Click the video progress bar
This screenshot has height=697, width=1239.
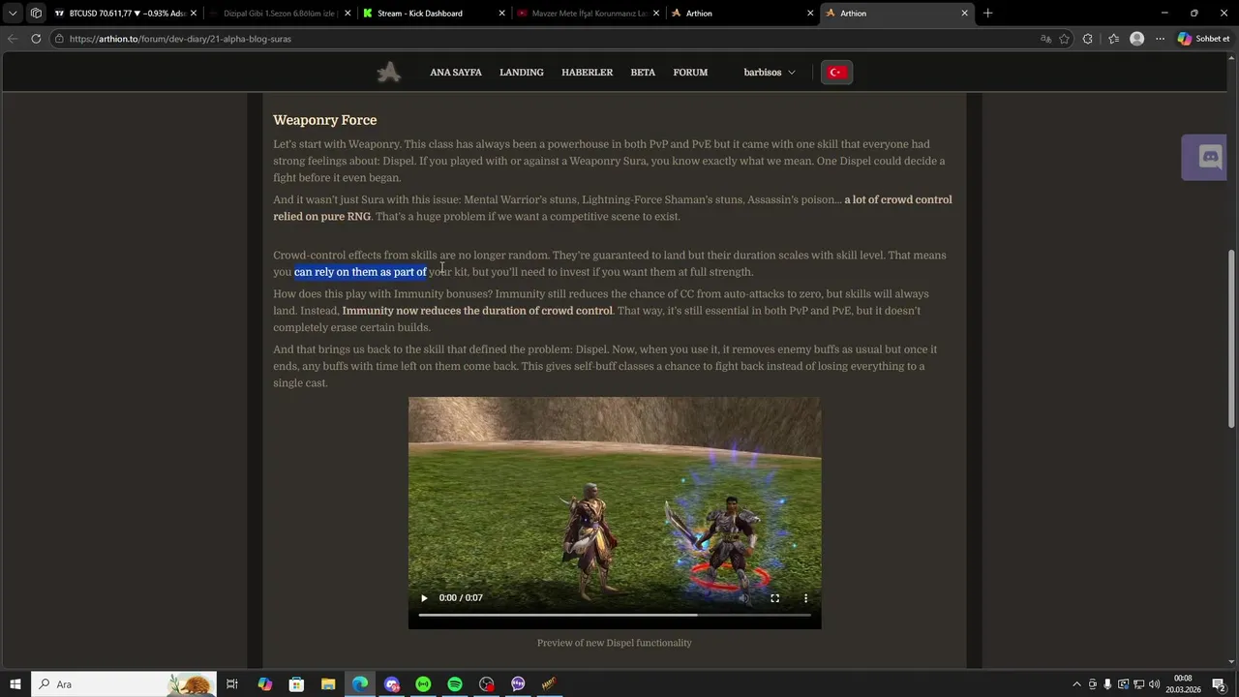615,615
